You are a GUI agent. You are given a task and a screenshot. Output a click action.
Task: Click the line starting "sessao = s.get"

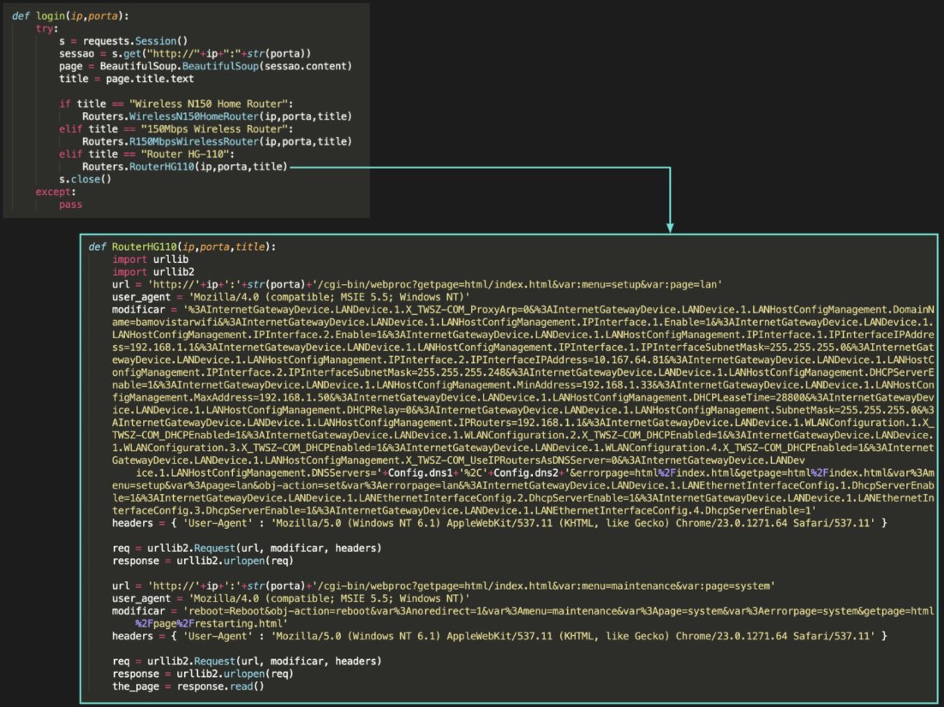click(x=185, y=54)
